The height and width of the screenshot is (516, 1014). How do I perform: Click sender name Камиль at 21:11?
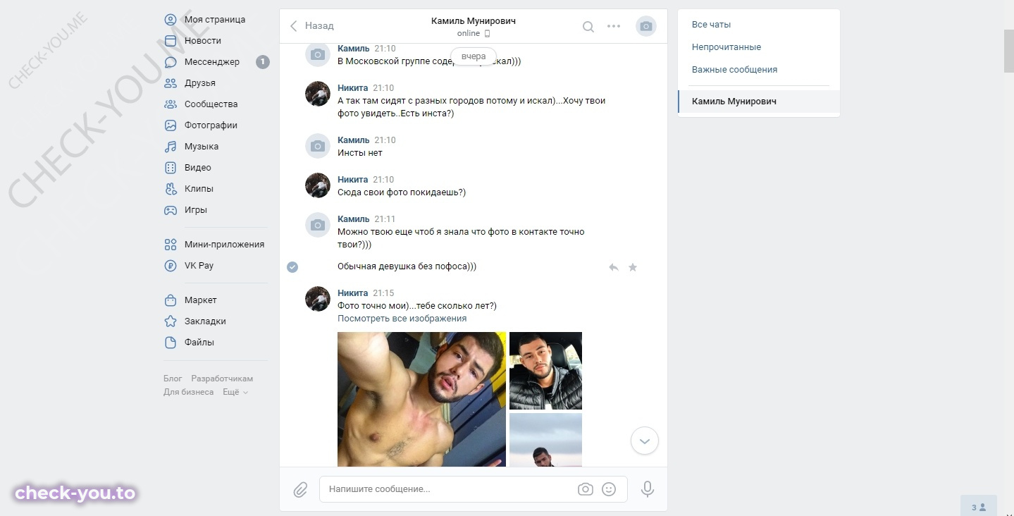354,219
